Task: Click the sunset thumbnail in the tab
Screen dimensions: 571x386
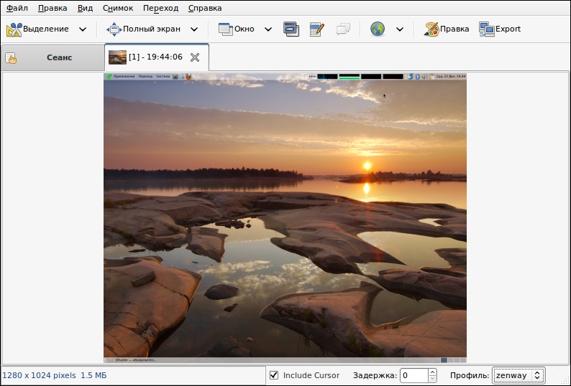Action: click(x=117, y=57)
